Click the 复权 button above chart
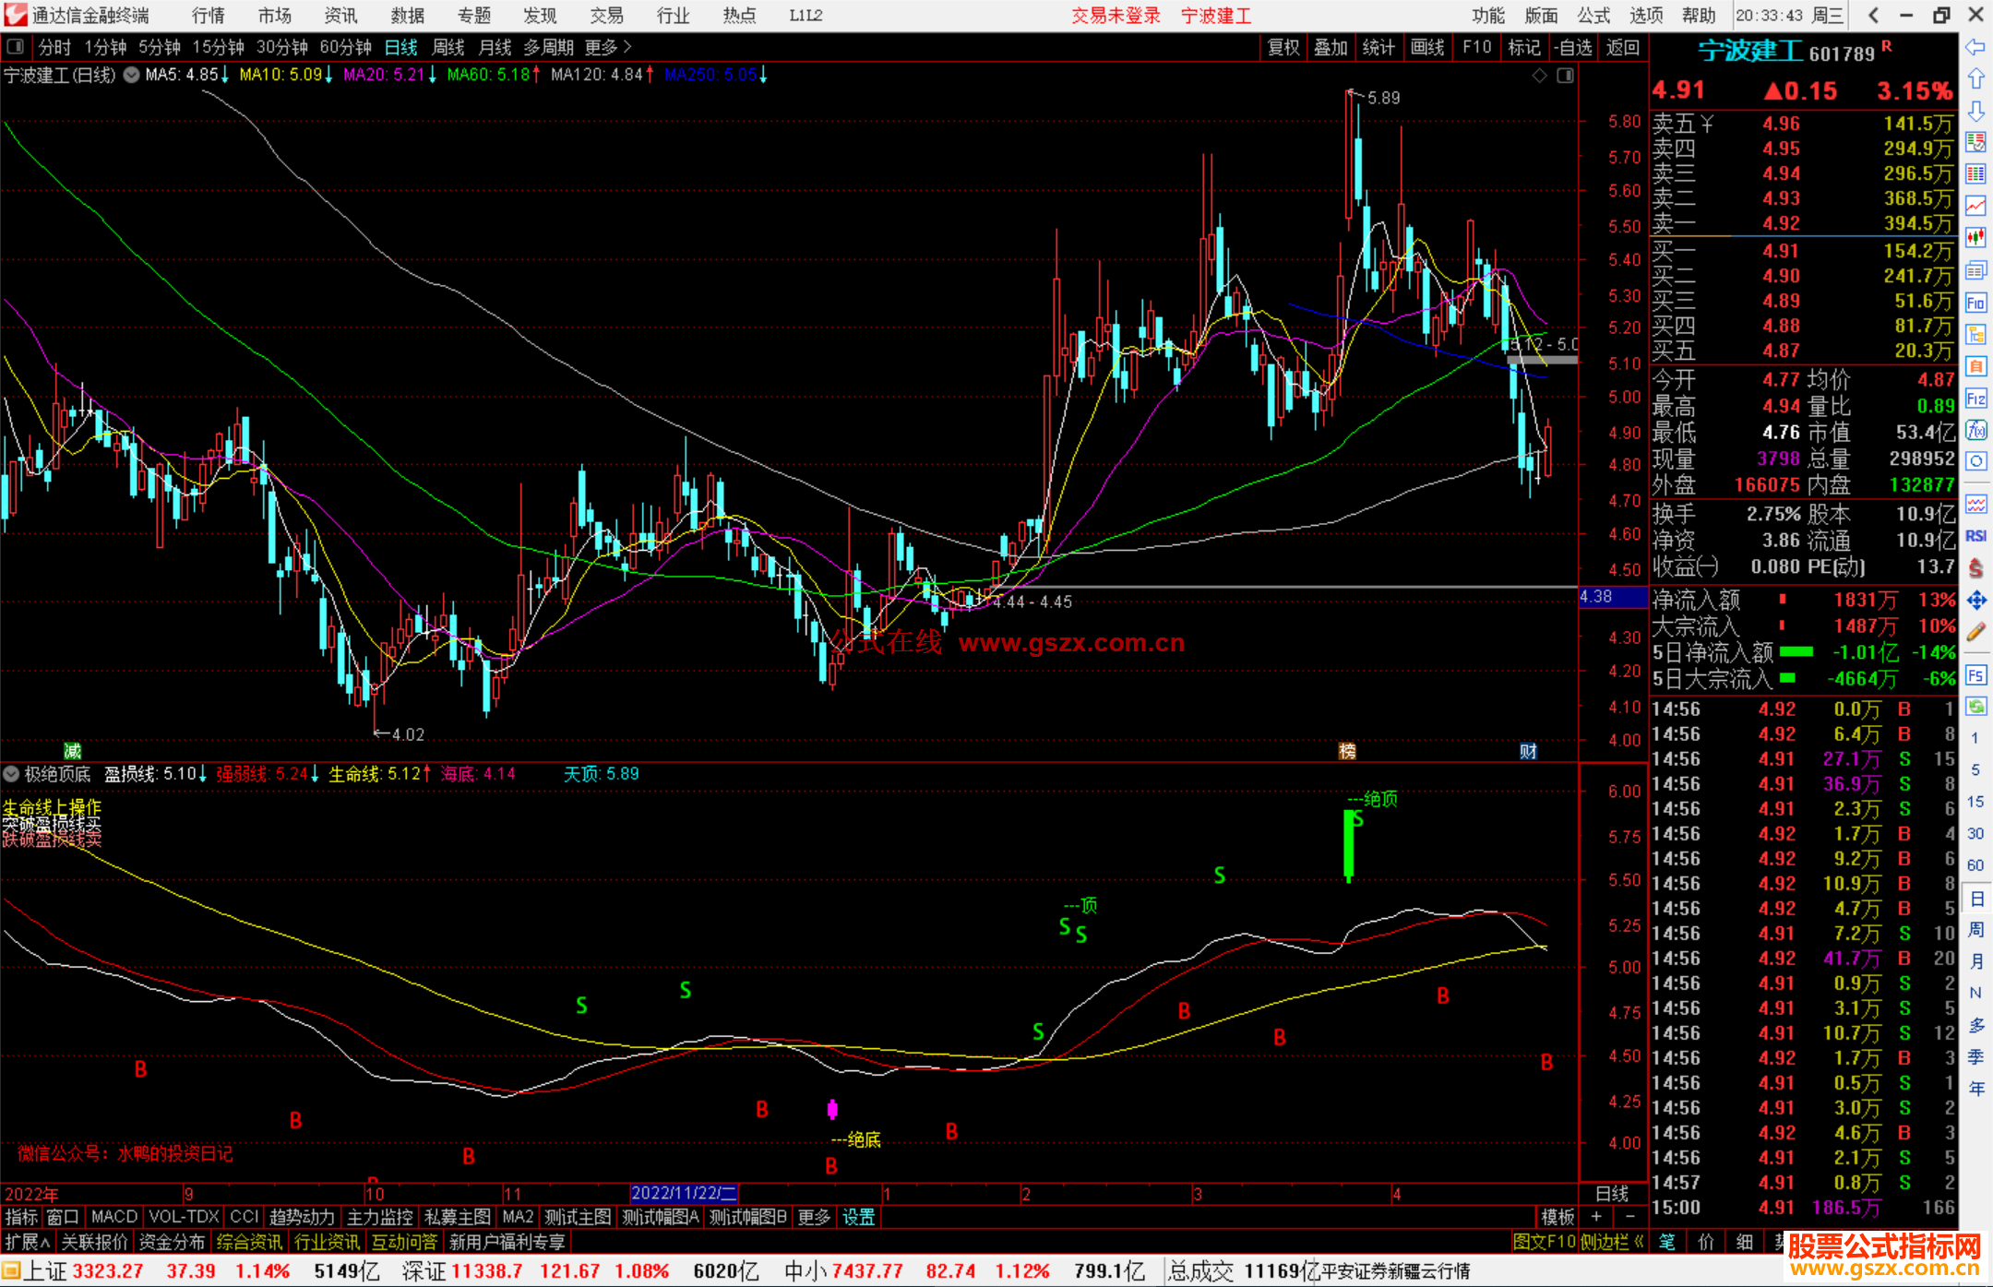The width and height of the screenshot is (1993, 1287). [x=1283, y=47]
